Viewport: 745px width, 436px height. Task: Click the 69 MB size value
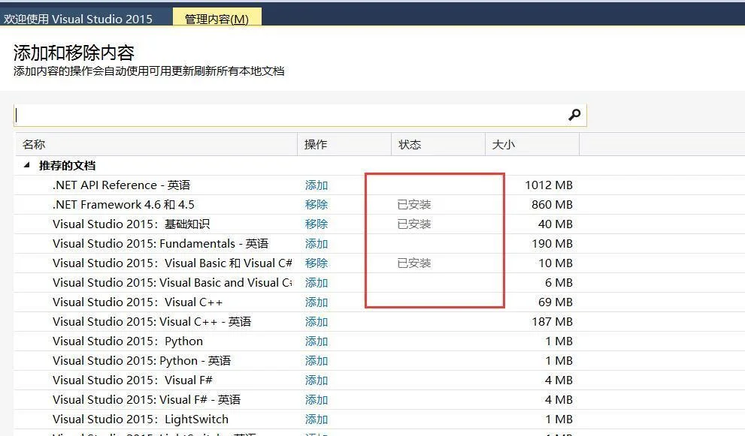click(556, 302)
